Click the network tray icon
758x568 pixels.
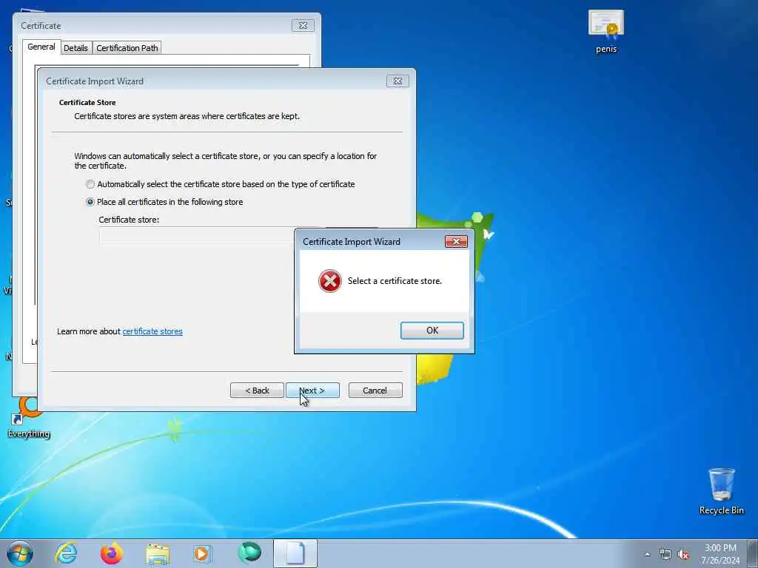(x=665, y=555)
